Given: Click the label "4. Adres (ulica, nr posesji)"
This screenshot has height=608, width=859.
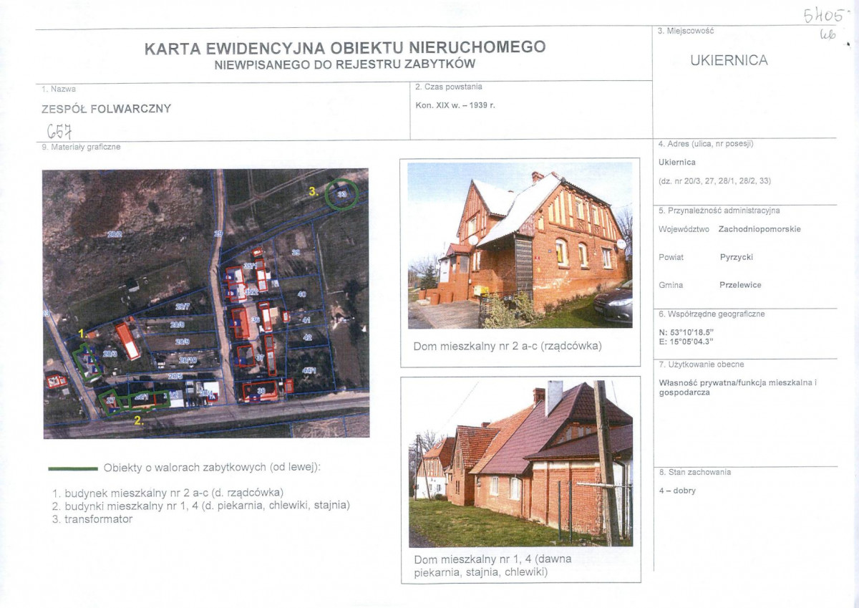Looking at the screenshot, I should [706, 144].
